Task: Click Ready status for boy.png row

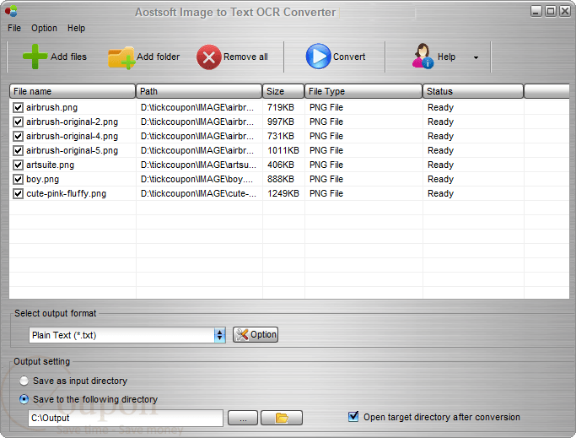Action: tap(440, 179)
